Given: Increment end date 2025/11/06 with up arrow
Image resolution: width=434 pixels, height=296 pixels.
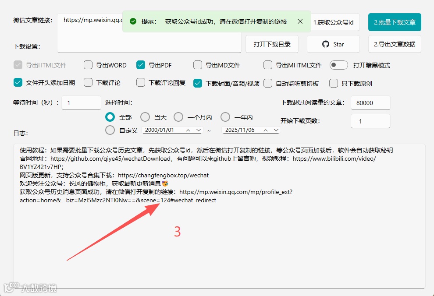Looking at the screenshot, I should 265,130.
